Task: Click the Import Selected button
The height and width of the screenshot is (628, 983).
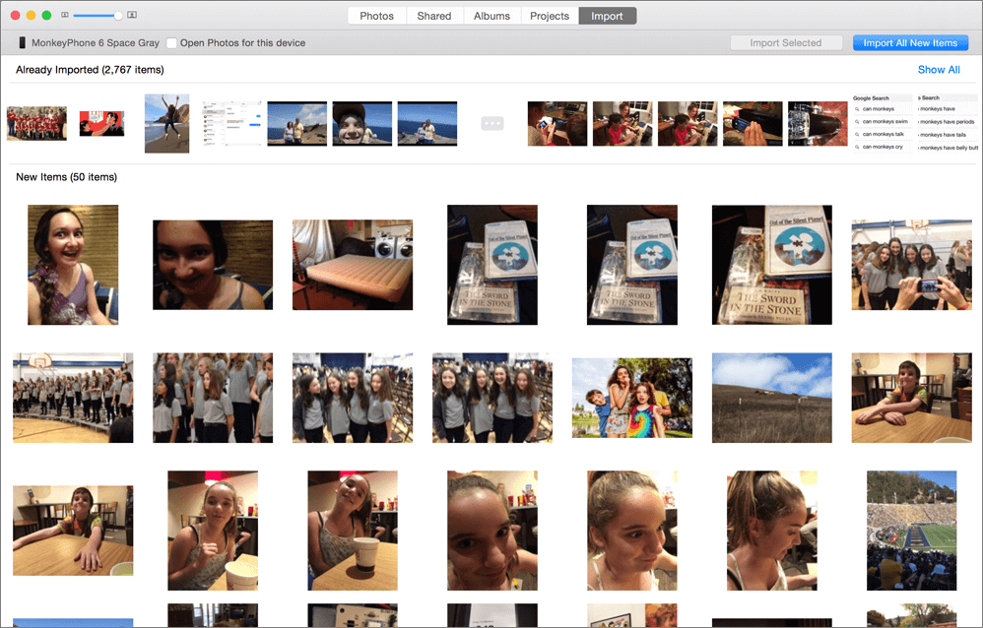Action: click(785, 43)
